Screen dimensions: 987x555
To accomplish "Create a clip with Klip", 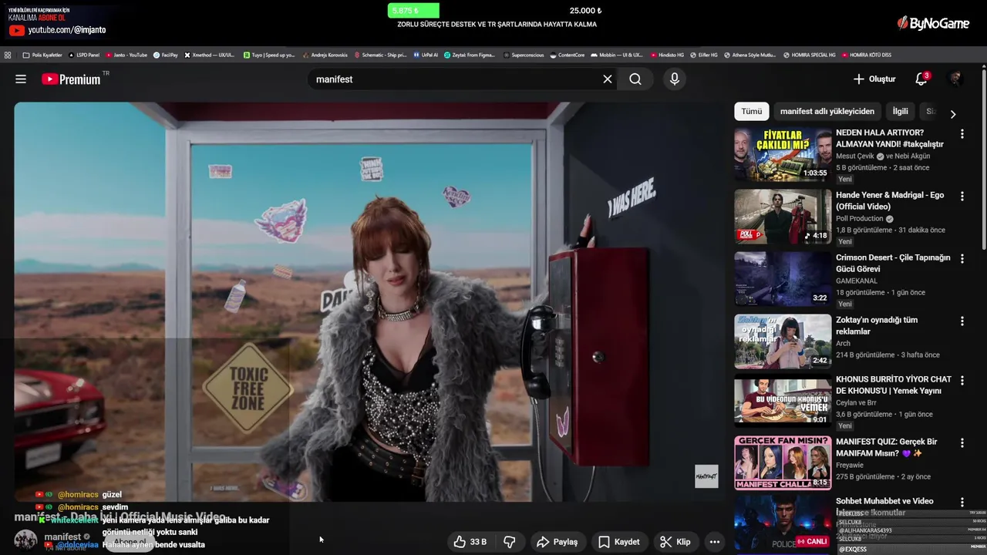I will (x=675, y=542).
